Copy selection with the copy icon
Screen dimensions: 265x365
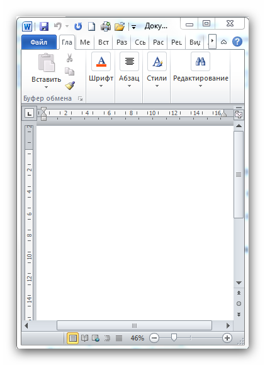(69, 72)
